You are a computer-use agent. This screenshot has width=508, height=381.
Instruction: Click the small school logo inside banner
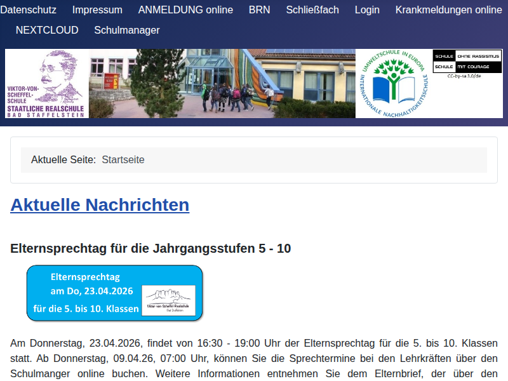point(168,300)
